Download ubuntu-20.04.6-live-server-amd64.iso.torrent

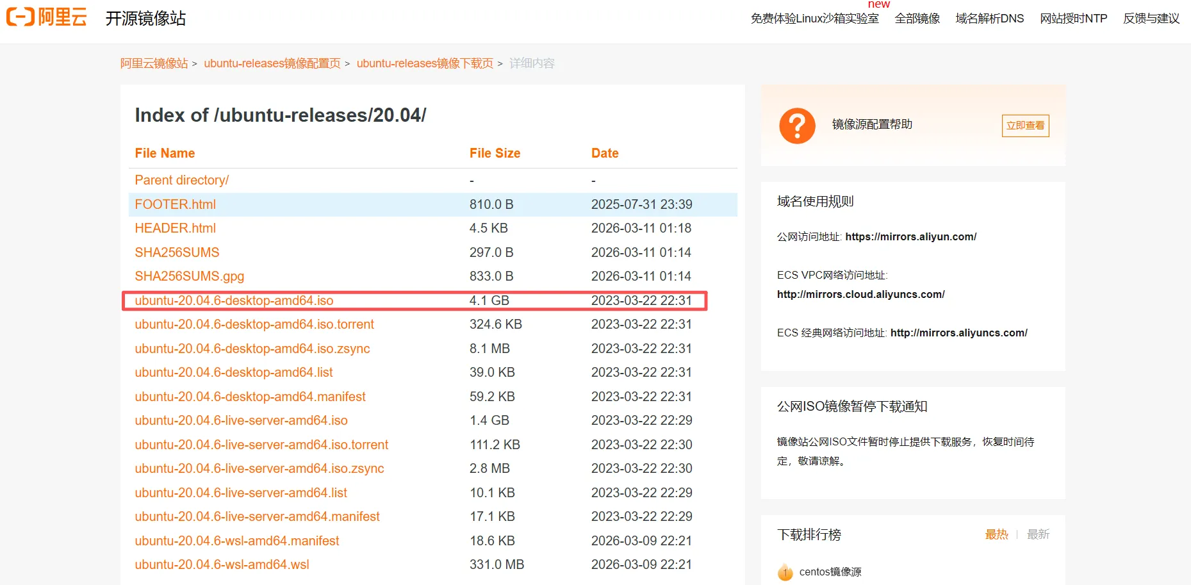coord(261,445)
